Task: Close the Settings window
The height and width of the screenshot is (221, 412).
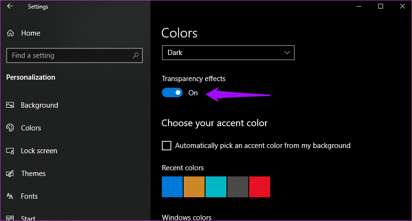Action: pos(403,6)
